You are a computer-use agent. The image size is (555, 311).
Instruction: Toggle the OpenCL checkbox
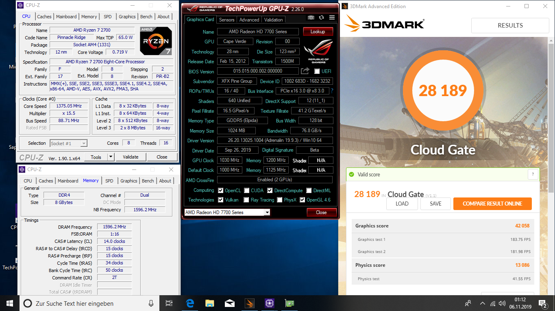tap(220, 191)
